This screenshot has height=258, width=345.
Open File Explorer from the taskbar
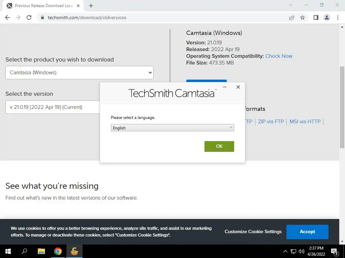click(x=41, y=251)
